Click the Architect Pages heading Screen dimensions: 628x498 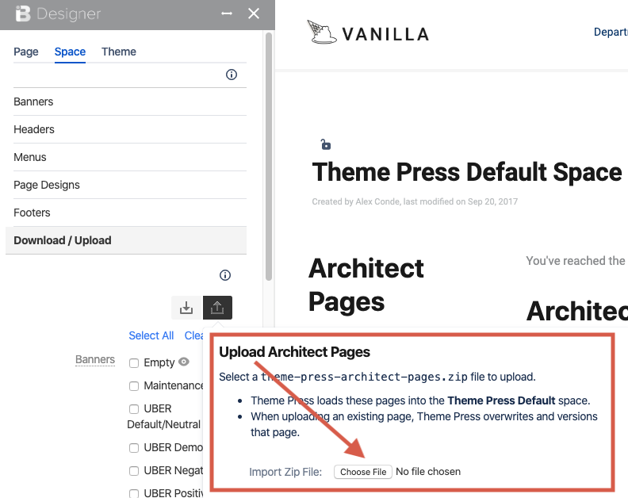pos(366,285)
